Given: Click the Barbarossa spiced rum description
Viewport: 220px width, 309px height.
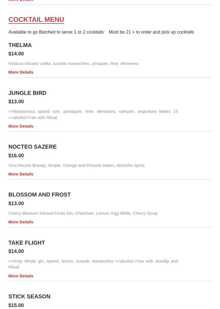Looking at the screenshot, I should point(93,114).
